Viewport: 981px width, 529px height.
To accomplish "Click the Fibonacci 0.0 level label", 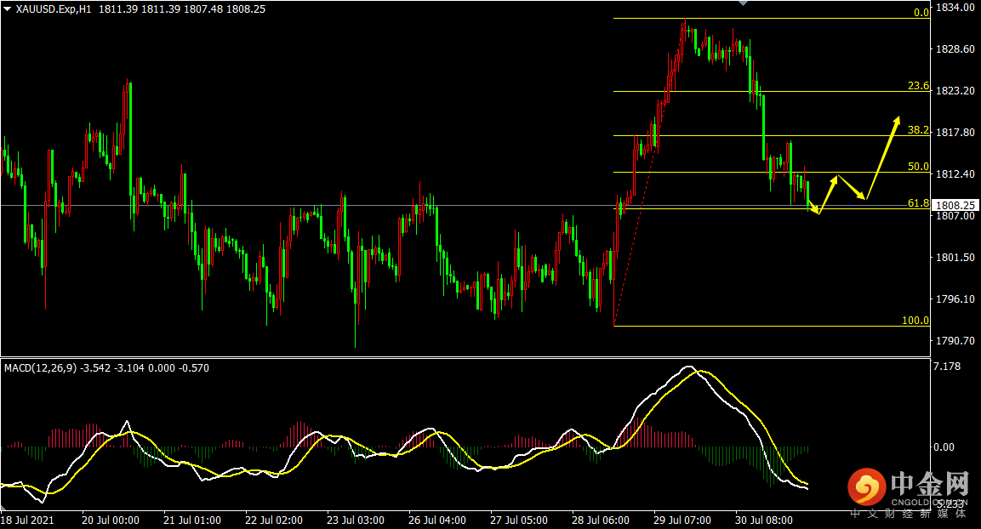I will click(921, 13).
